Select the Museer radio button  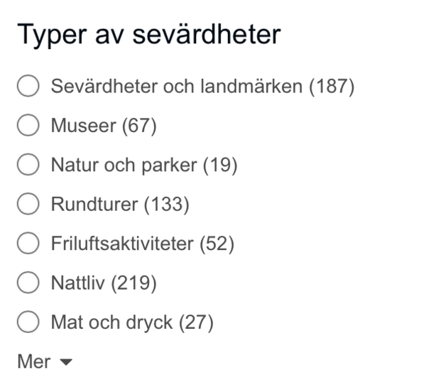pos(28,126)
